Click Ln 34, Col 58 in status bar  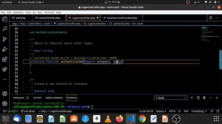tap(146, 111)
